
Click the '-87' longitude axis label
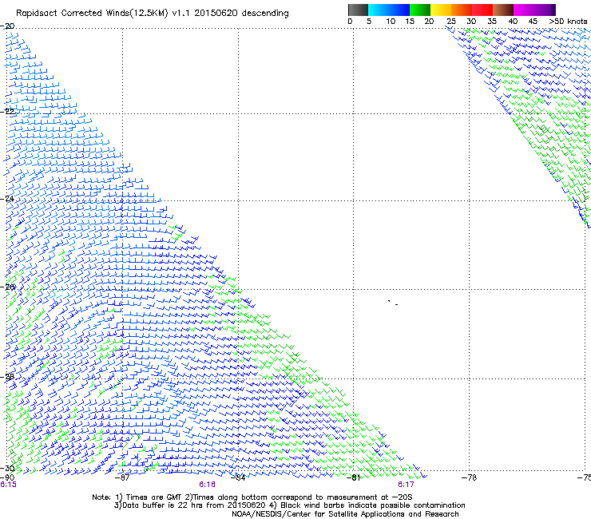click(122, 477)
